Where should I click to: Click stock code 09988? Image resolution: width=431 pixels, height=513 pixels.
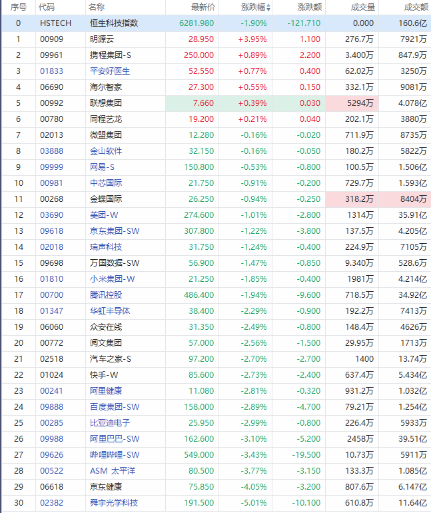[x=52, y=439]
